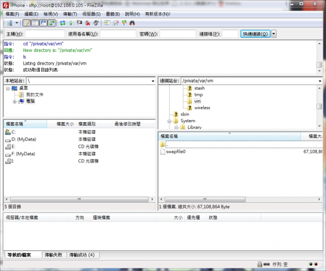Screen dimensions: 326x271
Task: Open 伺服器(S) menu
Action: tap(92, 14)
